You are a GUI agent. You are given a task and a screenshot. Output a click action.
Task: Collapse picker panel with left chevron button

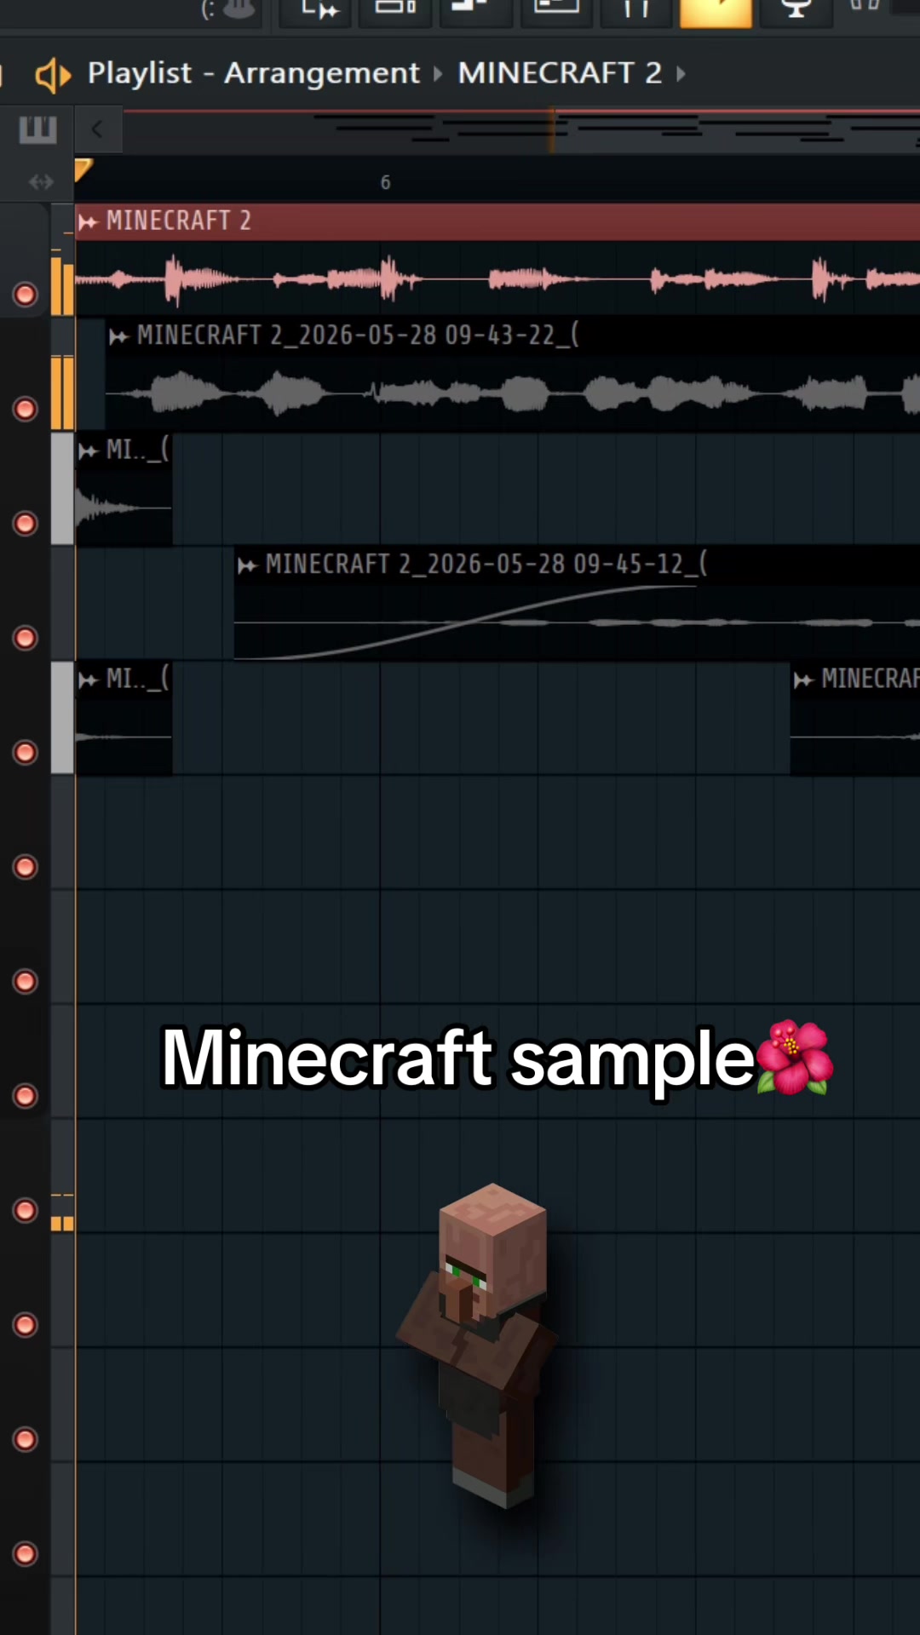[97, 129]
